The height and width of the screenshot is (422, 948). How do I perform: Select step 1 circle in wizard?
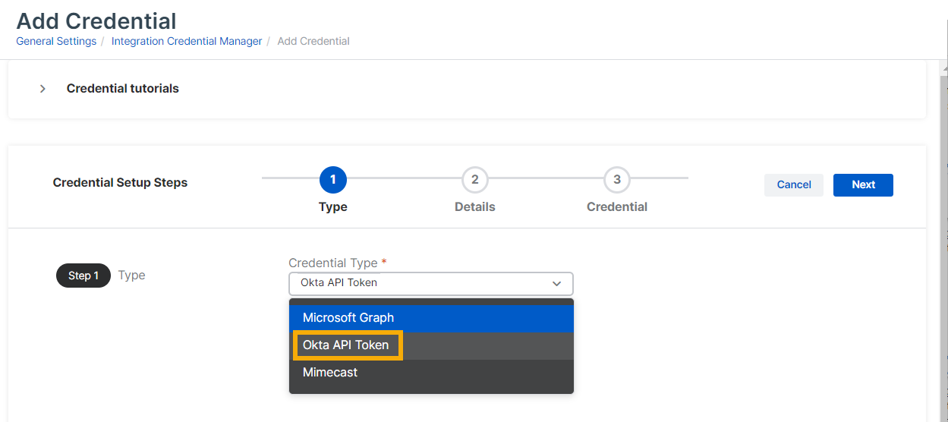click(x=333, y=180)
